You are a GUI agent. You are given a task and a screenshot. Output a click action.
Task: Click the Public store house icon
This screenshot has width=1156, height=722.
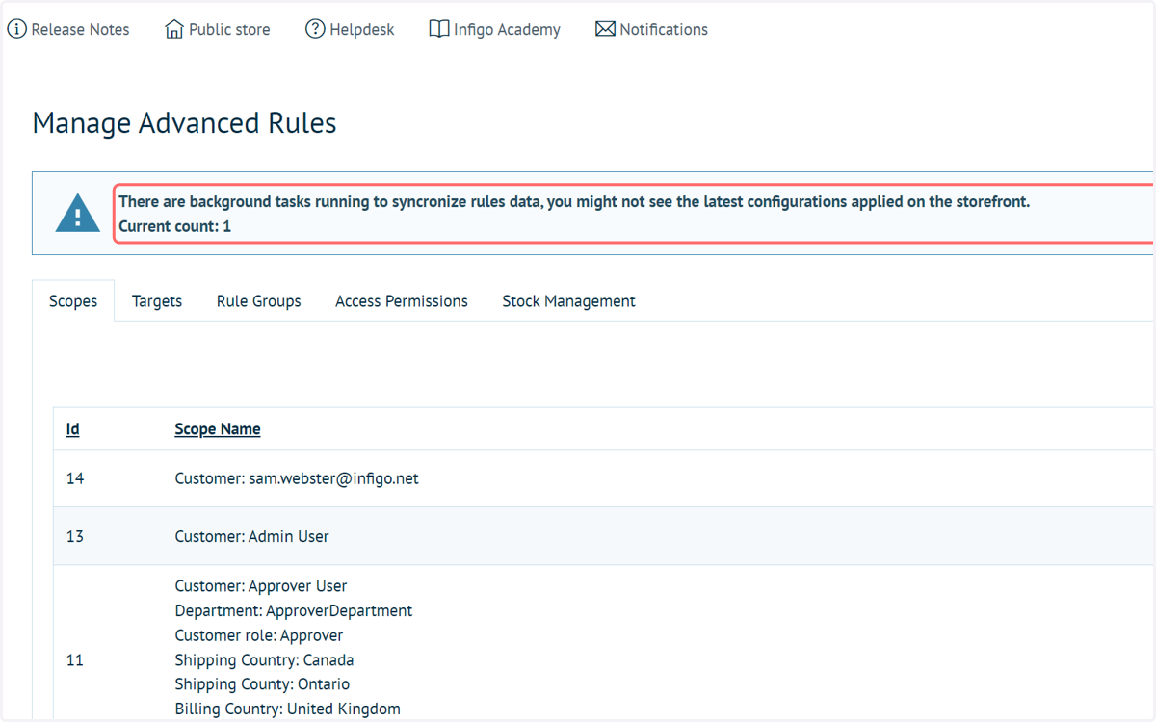[x=173, y=29]
